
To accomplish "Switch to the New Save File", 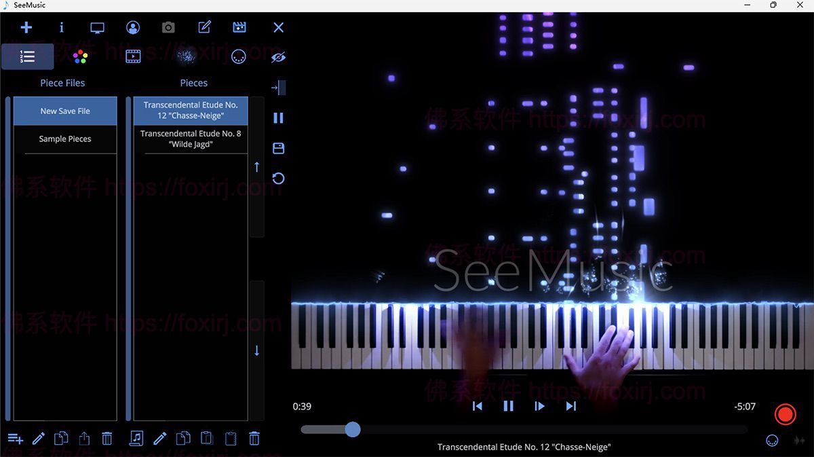I will [65, 110].
